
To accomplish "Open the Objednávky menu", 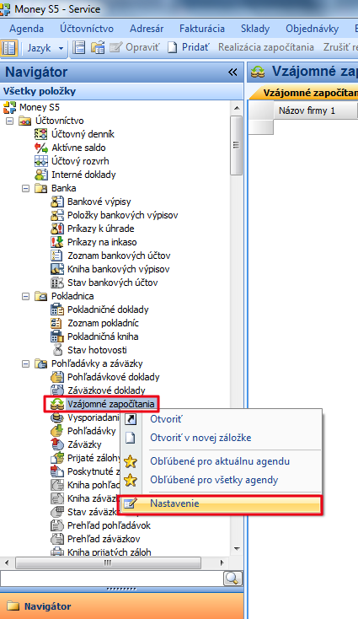I will coord(312,29).
